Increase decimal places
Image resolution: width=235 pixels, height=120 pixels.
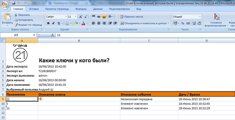194,23
